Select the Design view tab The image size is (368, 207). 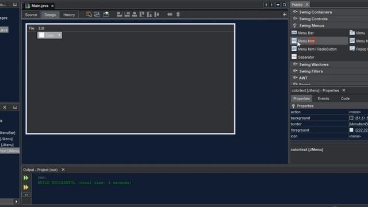tap(50, 15)
